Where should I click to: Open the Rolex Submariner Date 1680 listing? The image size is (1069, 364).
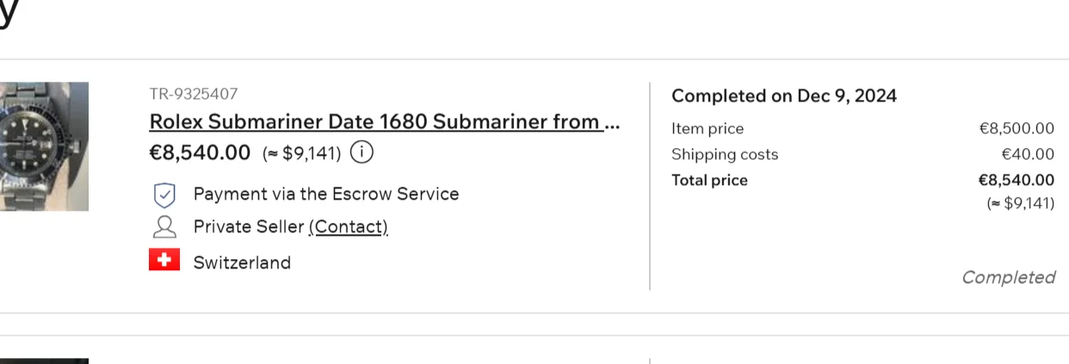[x=384, y=121]
